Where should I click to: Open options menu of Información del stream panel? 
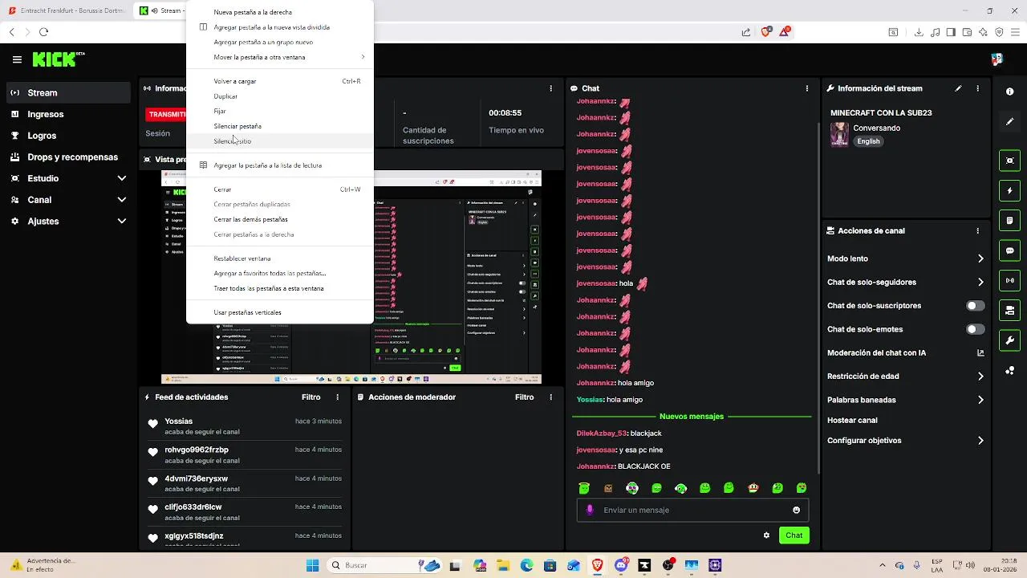977,88
